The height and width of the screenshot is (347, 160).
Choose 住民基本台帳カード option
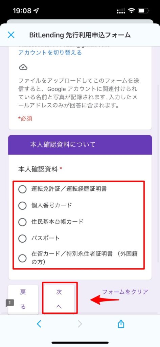(x=22, y=222)
